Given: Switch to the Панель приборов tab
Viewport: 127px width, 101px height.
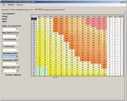Looking at the screenshot, I should coord(17,10).
